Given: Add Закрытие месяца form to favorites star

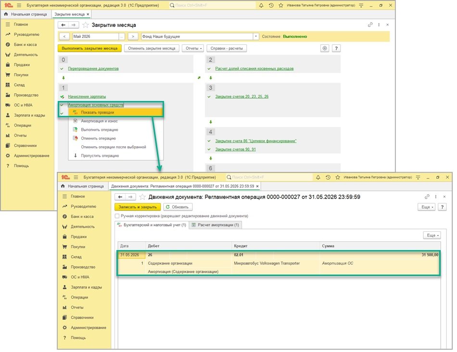Looking at the screenshot, I should point(86,25).
